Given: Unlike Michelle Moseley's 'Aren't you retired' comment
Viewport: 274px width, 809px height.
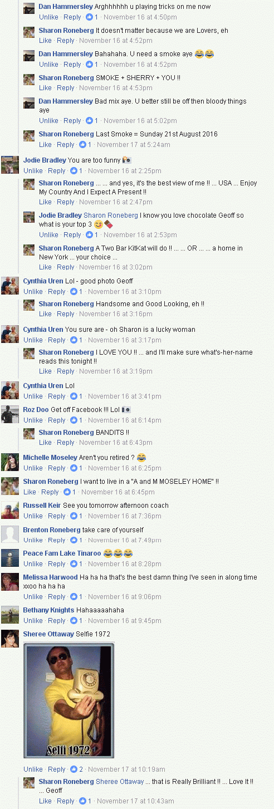Looking at the screenshot, I should [x=33, y=468].
